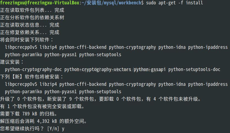Click the 建议安装 heading line
The height and width of the screenshot is (133, 230).
[x=12, y=62]
